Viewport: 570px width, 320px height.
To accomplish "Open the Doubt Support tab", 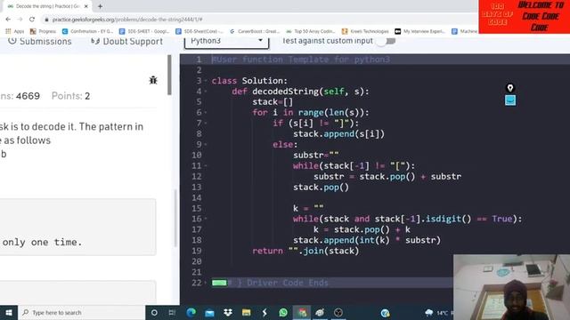I will tap(126, 42).
